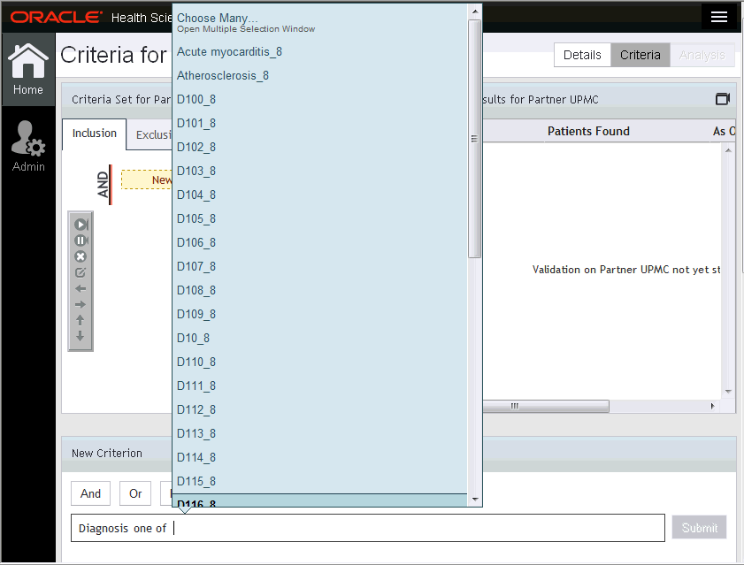Viewport: 744px width, 565px height.
Task: Open the Analysis tab
Action: (x=702, y=55)
